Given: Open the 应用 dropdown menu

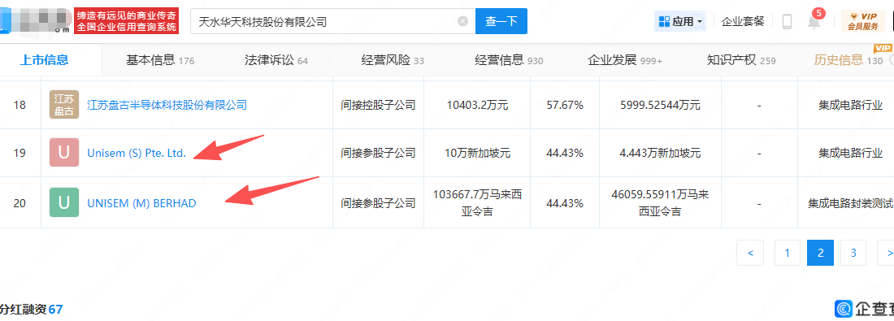Looking at the screenshot, I should click(x=680, y=22).
